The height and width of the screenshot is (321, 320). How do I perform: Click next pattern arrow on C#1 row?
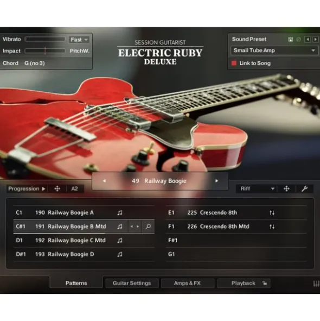pos(138,226)
